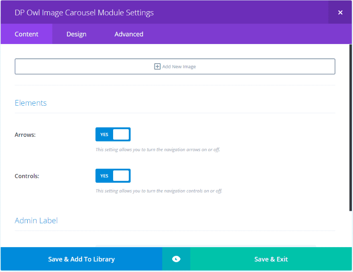Screen dimensions: 353x272
Task: Click the navigation arrows description text
Action: (158, 150)
